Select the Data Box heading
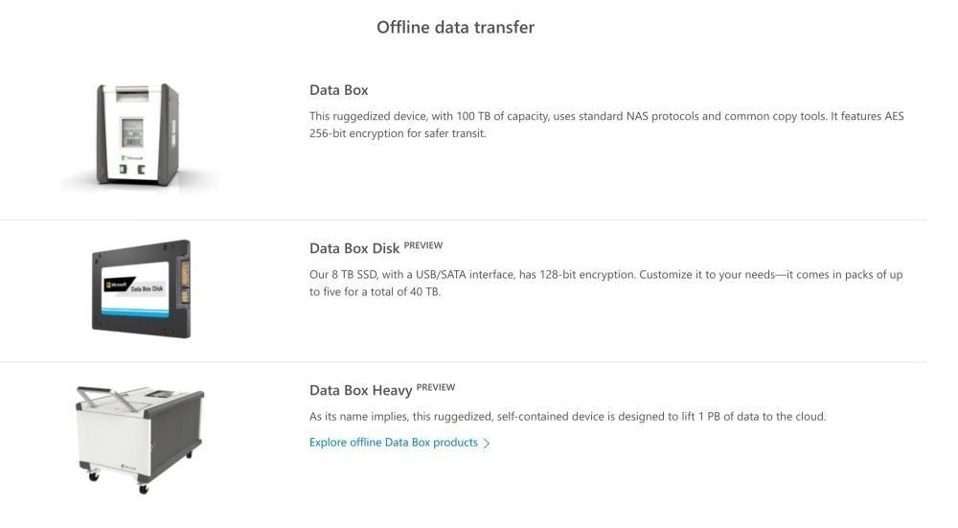958x528 pixels. pyautogui.click(x=338, y=90)
